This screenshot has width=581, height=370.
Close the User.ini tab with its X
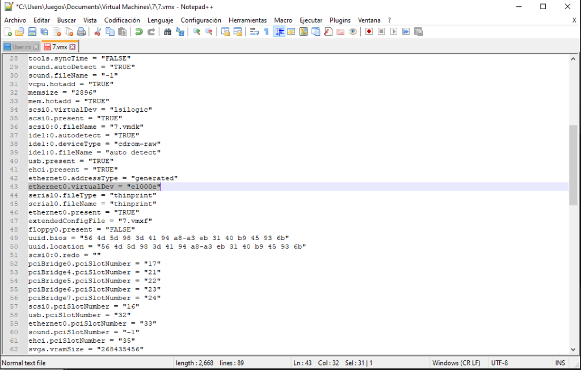[x=36, y=47]
